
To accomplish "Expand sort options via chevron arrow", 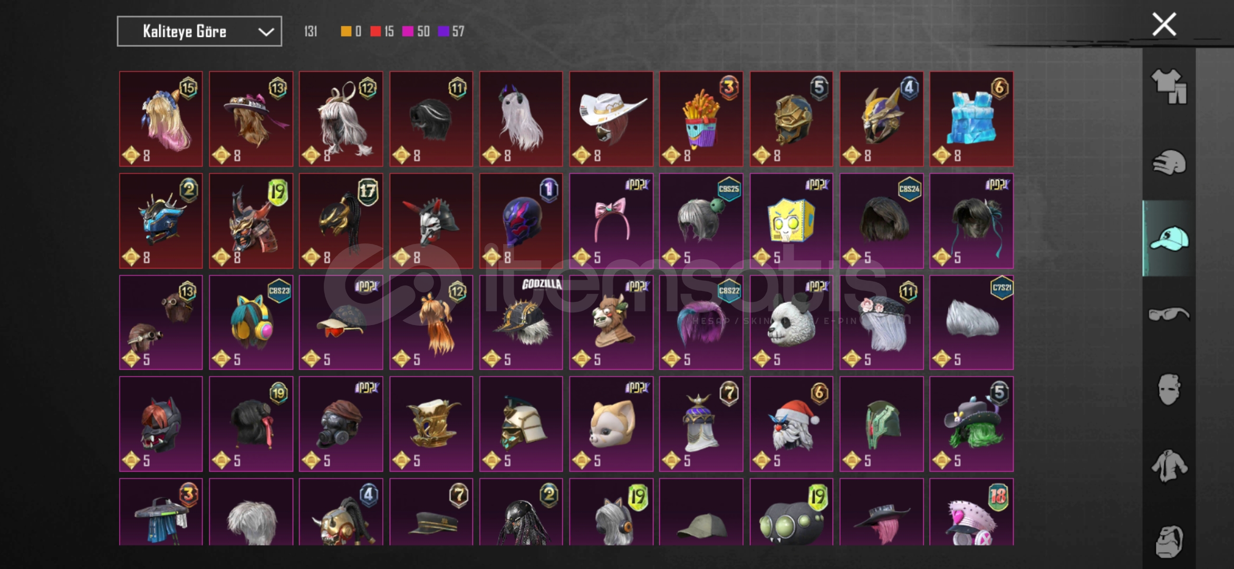I will point(266,32).
